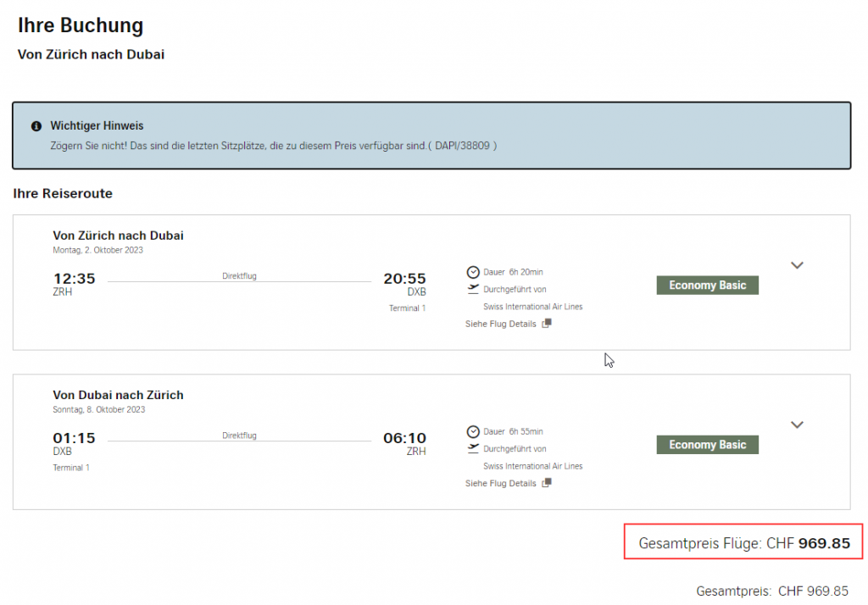Click the airplane icon on return flight
This screenshot has height=605, width=868.
(x=473, y=448)
